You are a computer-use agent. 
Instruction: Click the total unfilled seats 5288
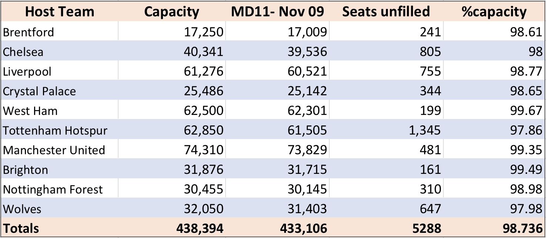click(x=386, y=228)
